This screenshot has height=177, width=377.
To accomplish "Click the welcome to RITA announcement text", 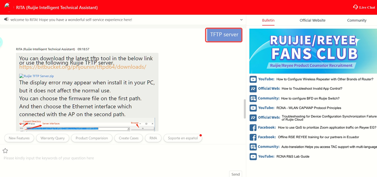I will tap(71, 20).
